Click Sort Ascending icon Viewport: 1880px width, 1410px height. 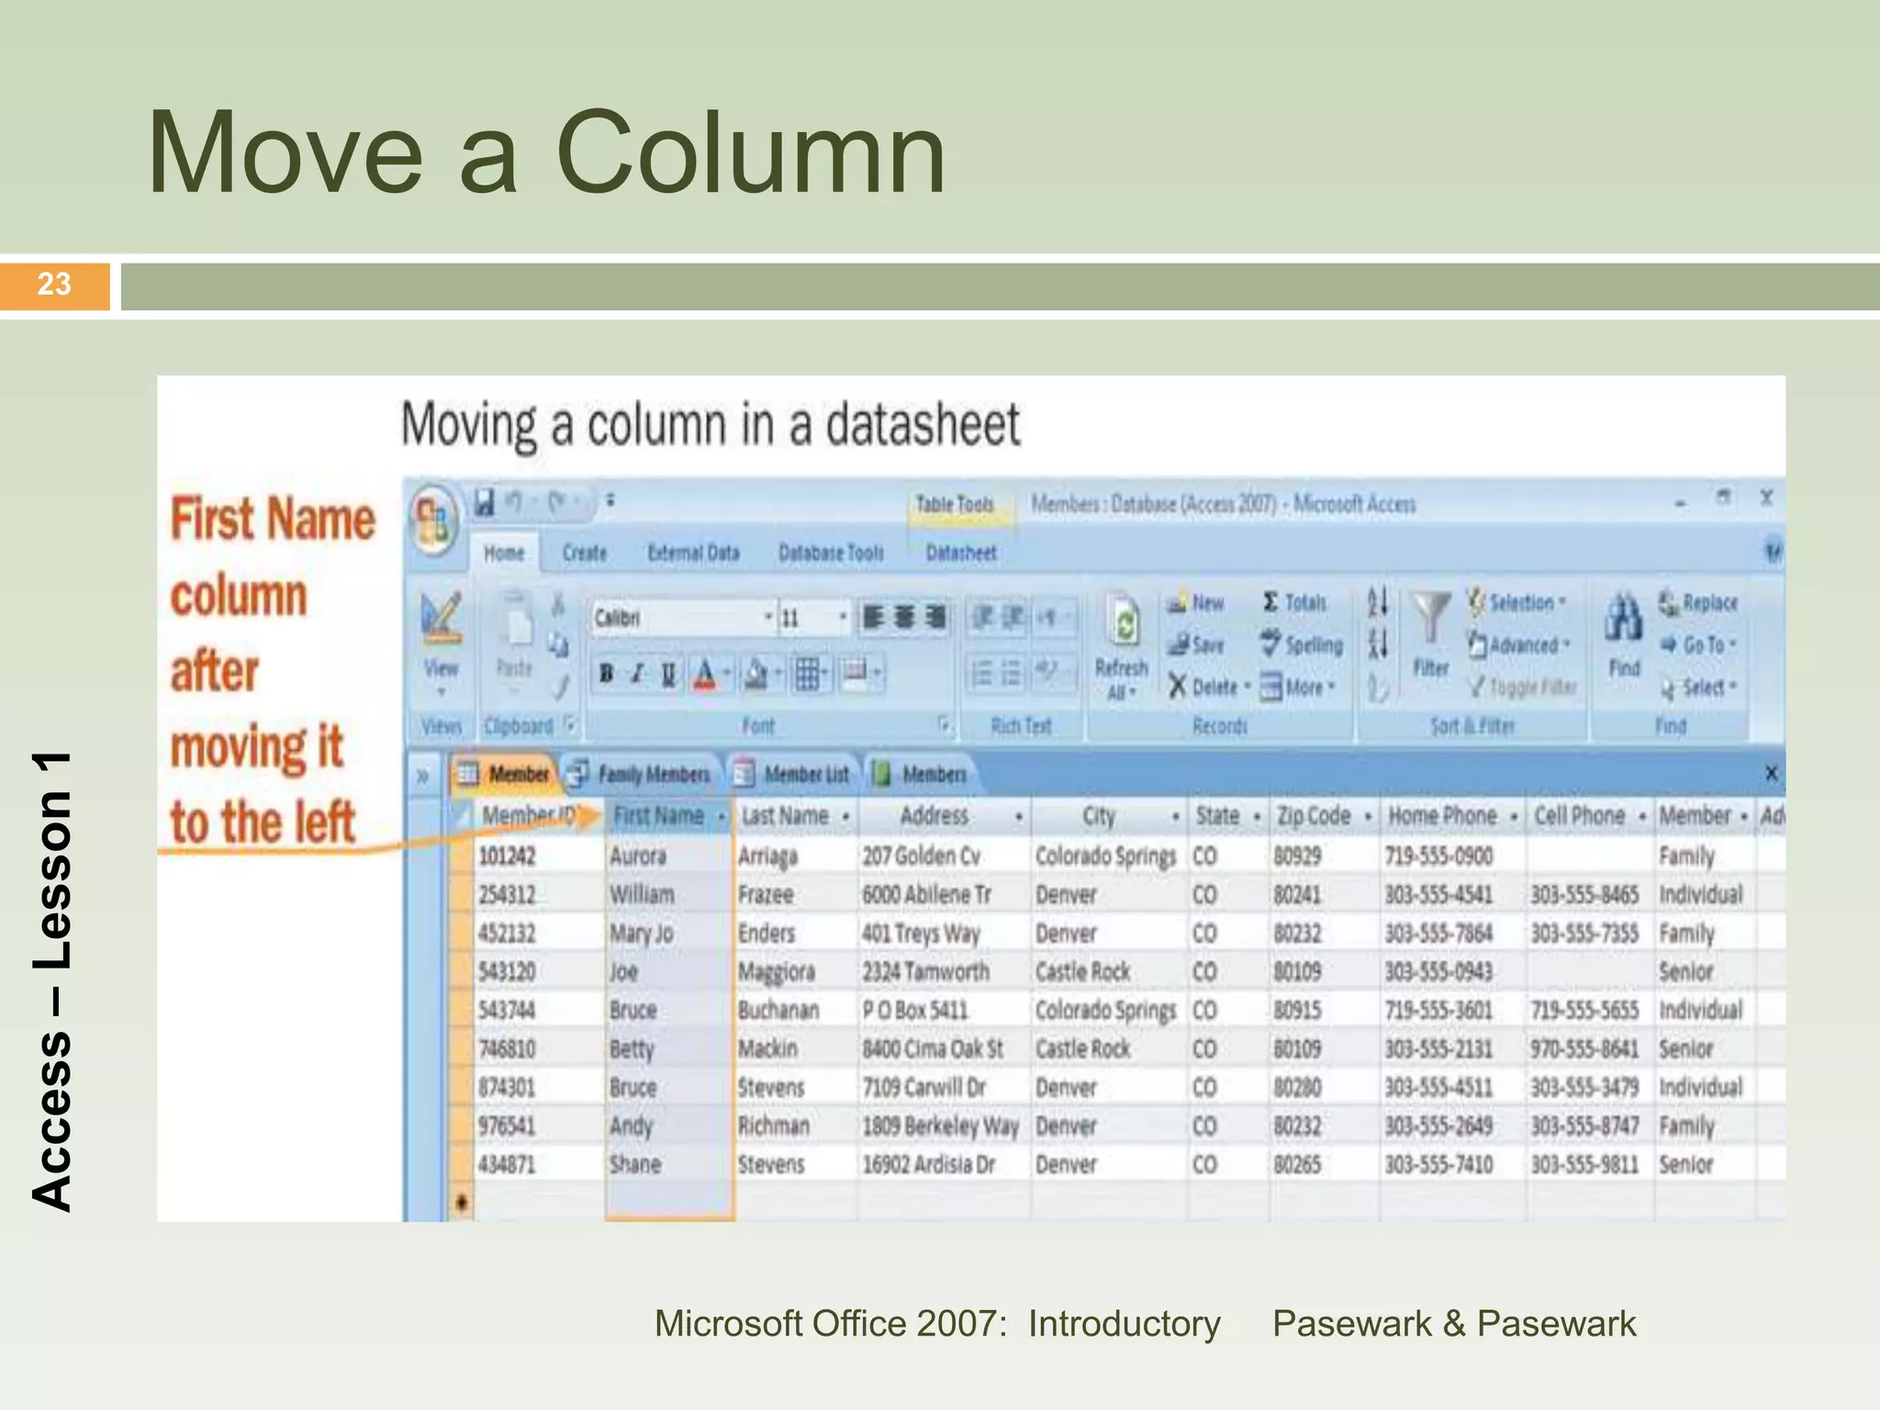point(1377,602)
